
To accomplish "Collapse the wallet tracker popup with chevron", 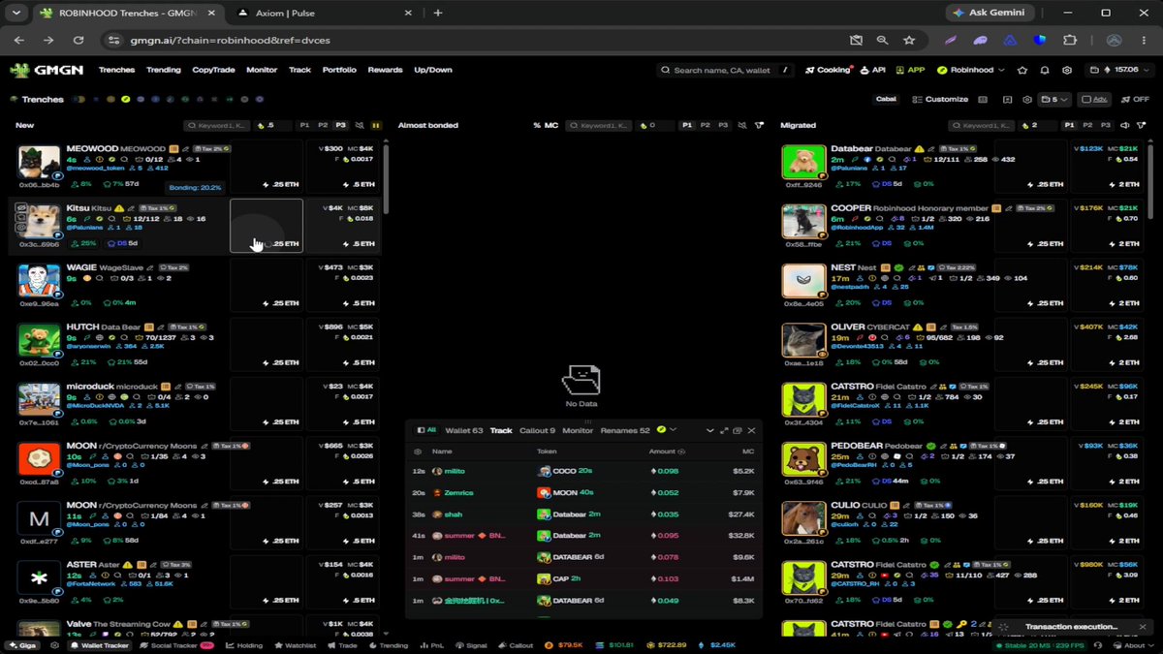I will click(x=709, y=430).
